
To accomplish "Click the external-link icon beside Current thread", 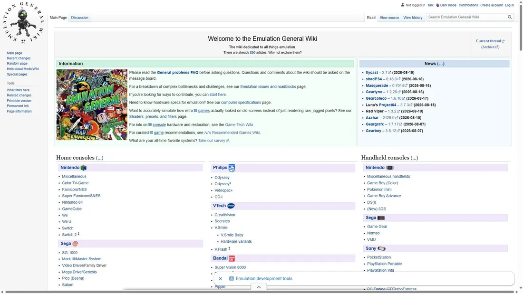I will pyautogui.click(x=503, y=41).
